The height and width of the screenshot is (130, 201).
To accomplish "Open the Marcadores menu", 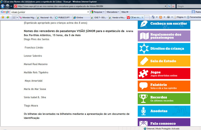I will tap(113, 12).
